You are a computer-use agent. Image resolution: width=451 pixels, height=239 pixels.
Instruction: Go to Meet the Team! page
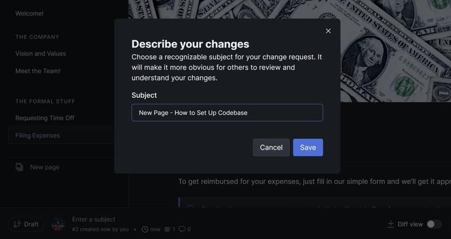[38, 71]
